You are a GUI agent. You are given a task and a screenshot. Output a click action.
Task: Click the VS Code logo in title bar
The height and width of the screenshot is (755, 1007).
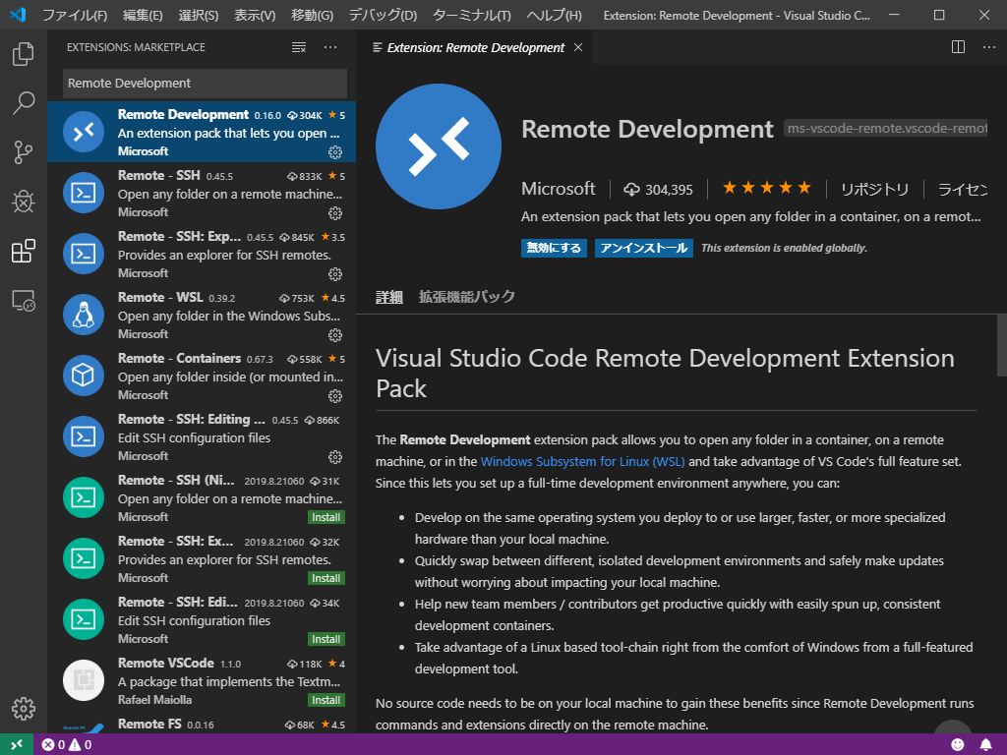click(x=18, y=14)
